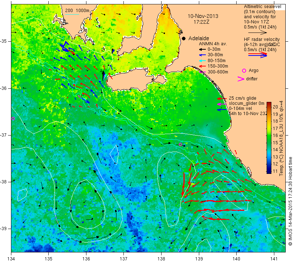The height and width of the screenshot is (263, 293).
Task: Click the 200 1000m isobath legend text
Action: (77, 11)
